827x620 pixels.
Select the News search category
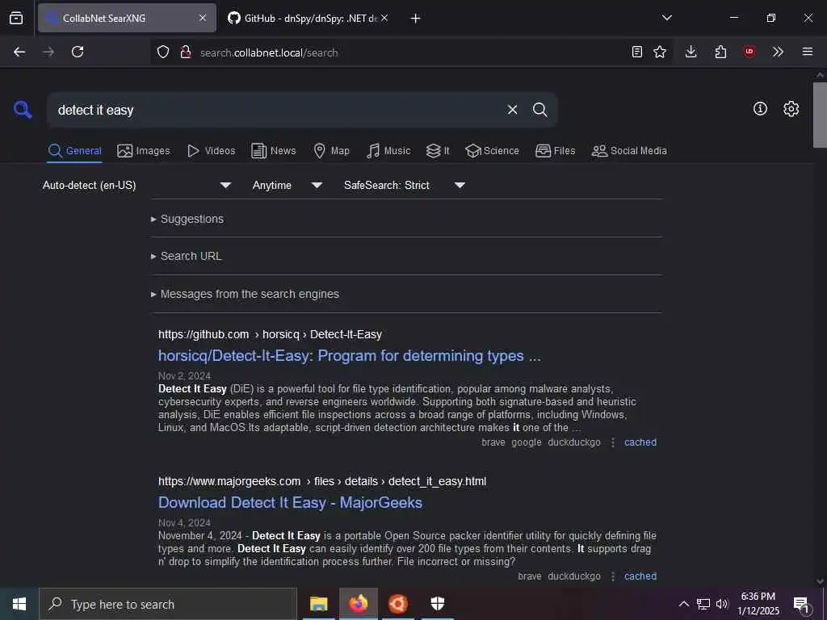[274, 151]
